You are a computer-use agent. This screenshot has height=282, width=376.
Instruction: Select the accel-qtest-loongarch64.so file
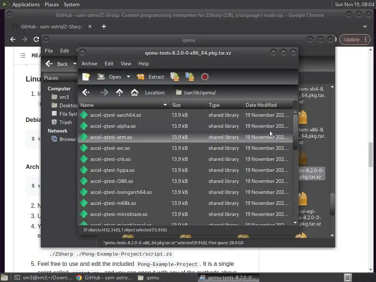pos(185,192)
